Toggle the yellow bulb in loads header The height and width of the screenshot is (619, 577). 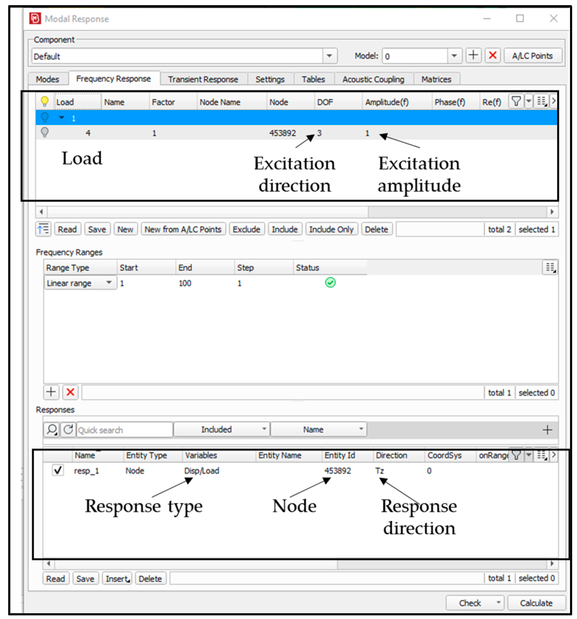[x=45, y=101]
